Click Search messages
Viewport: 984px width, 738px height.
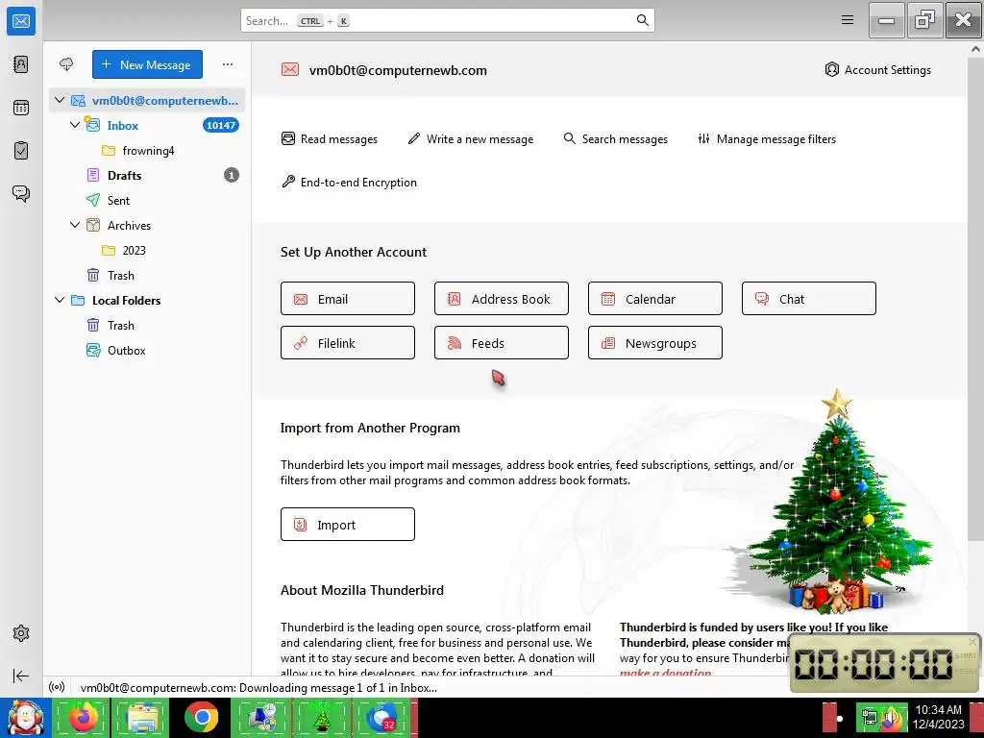pyautogui.click(x=616, y=138)
